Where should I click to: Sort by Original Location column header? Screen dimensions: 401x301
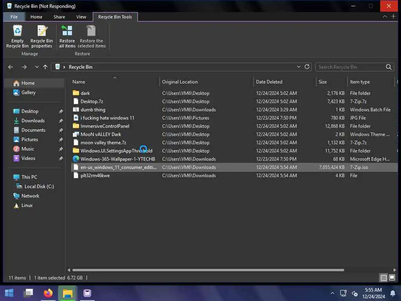pos(206,82)
